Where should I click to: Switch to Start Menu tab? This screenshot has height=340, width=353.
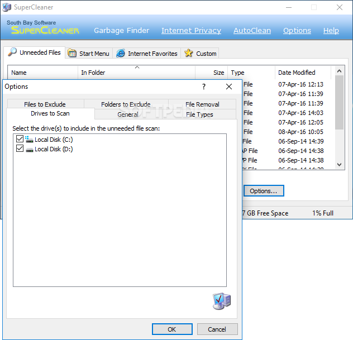pyautogui.click(x=89, y=54)
